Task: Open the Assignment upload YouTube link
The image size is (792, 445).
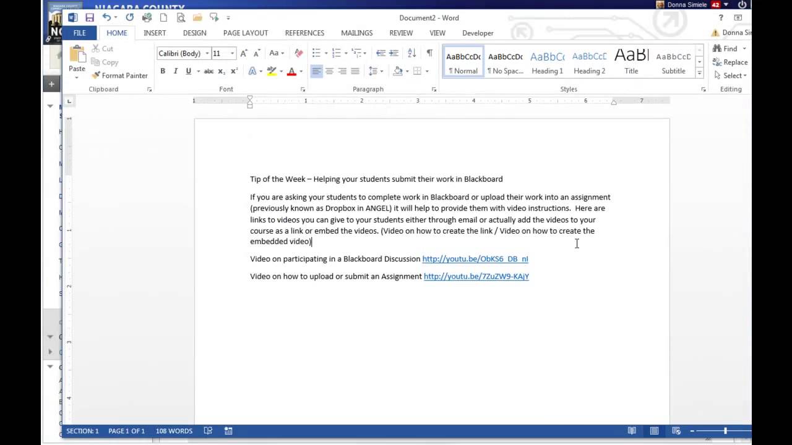Action: [x=476, y=276]
